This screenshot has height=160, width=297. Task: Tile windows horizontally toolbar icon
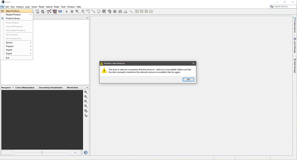point(137,12)
